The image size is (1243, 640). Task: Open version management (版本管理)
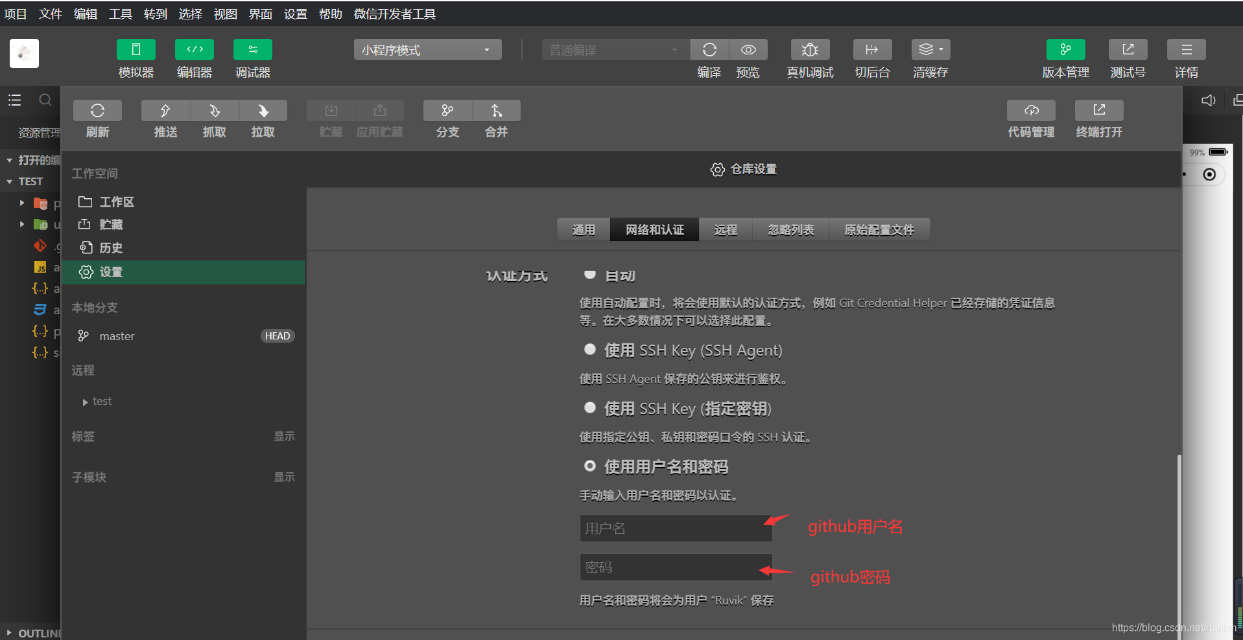[x=1065, y=50]
